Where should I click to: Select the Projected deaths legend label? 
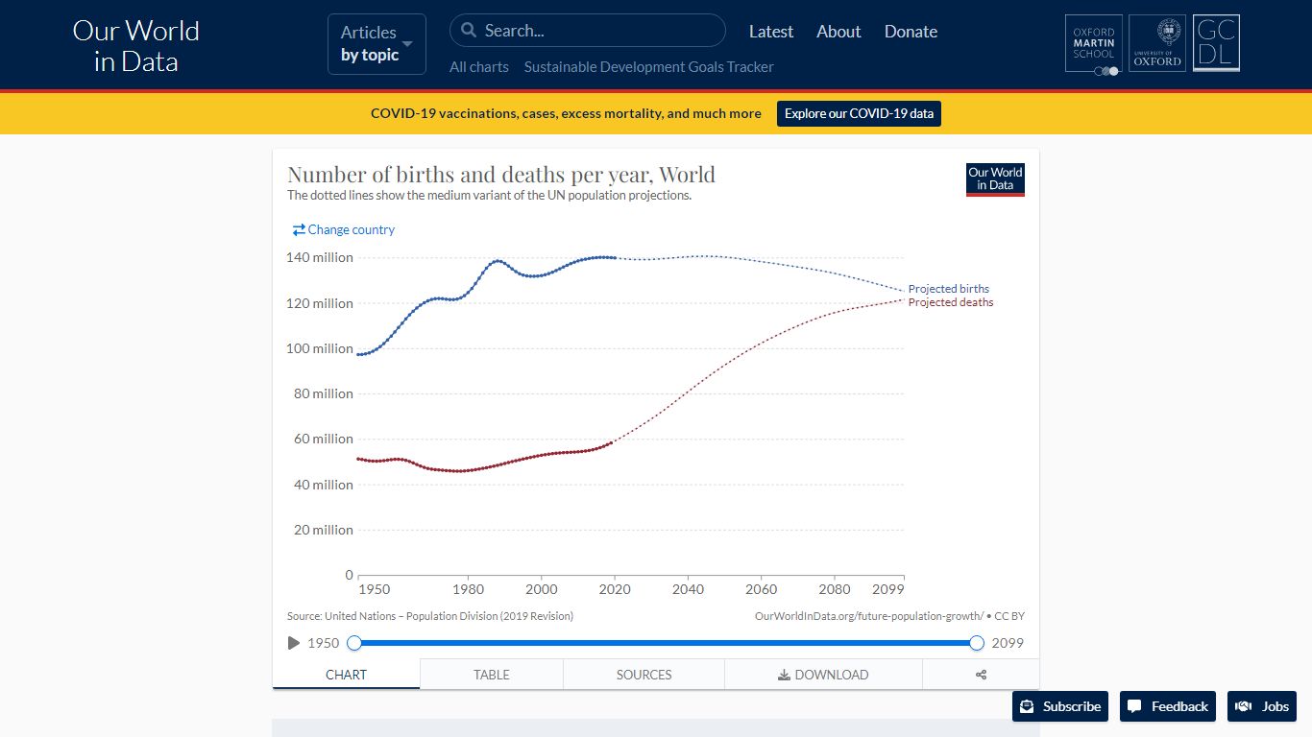tap(951, 302)
